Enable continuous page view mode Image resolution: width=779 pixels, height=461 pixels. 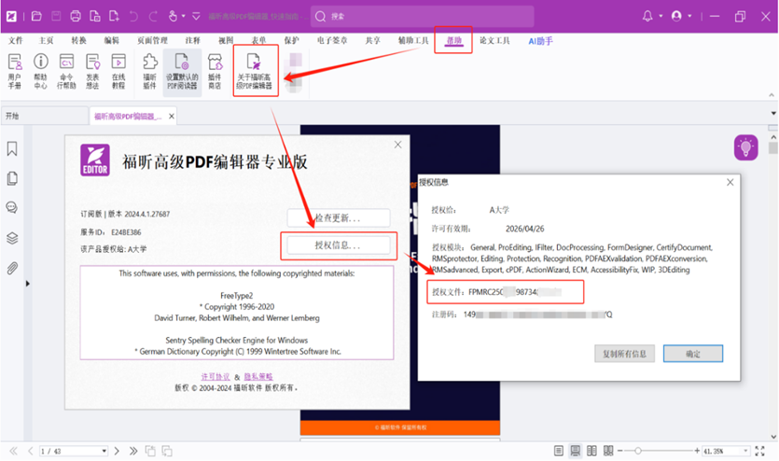click(x=576, y=451)
